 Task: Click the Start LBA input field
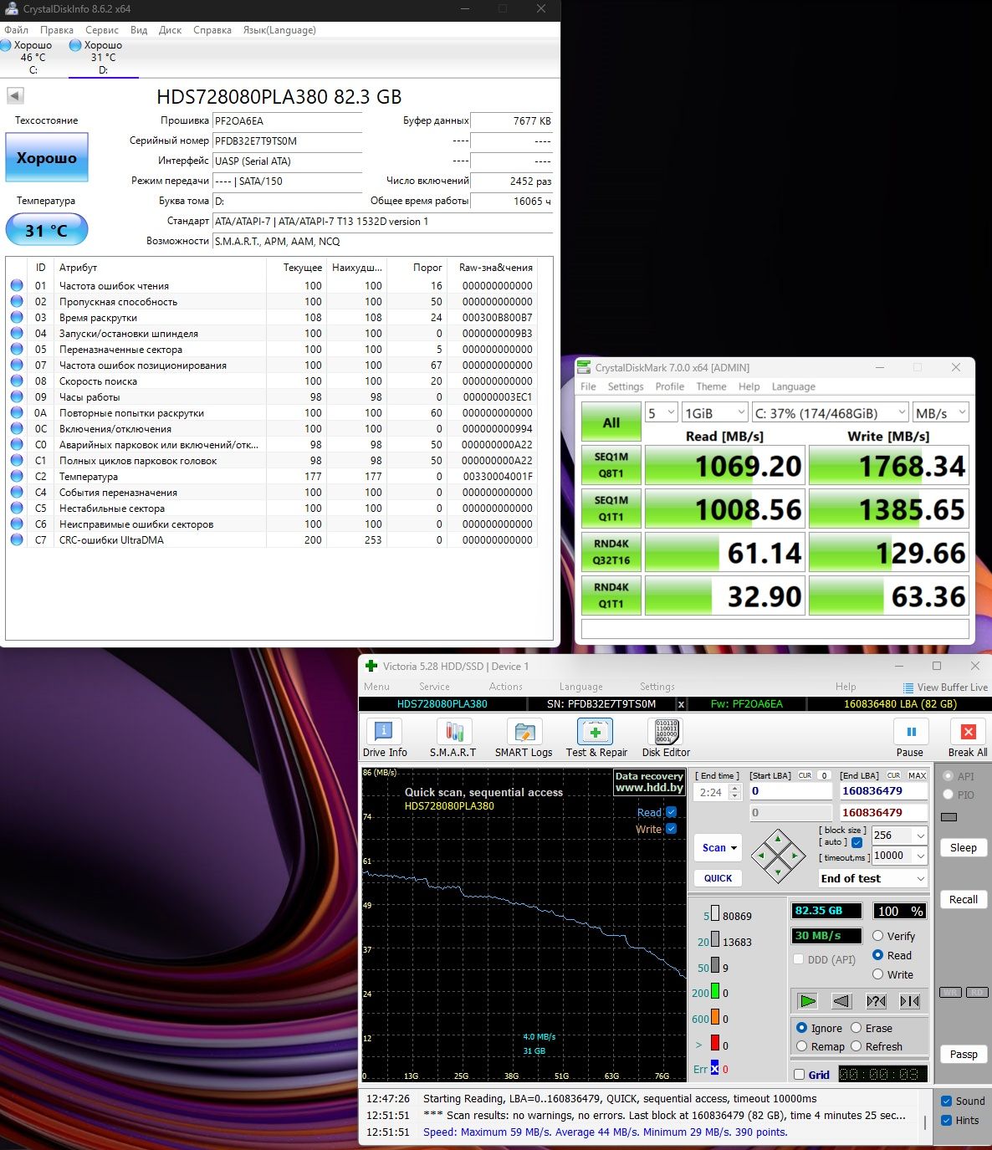click(790, 791)
